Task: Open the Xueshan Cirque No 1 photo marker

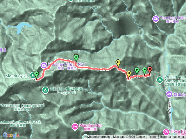Action: coord(44,65)
